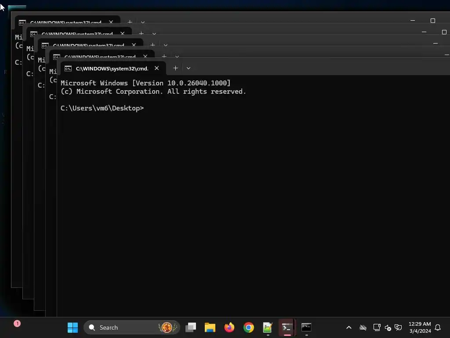Image resolution: width=450 pixels, height=338 pixels.
Task: Close the cmd tab of the middle terminal window
Action: click(x=134, y=45)
